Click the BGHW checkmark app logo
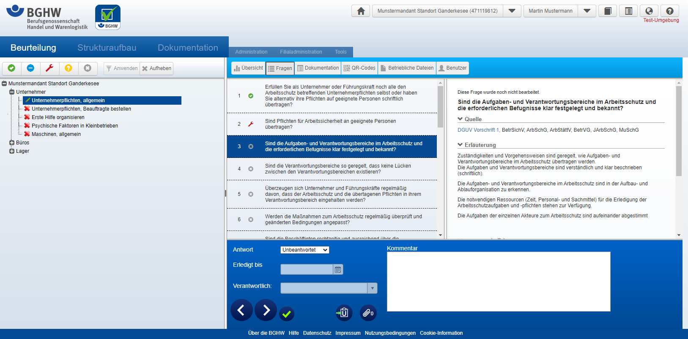Screen dimensions: 688x339 coord(108,17)
